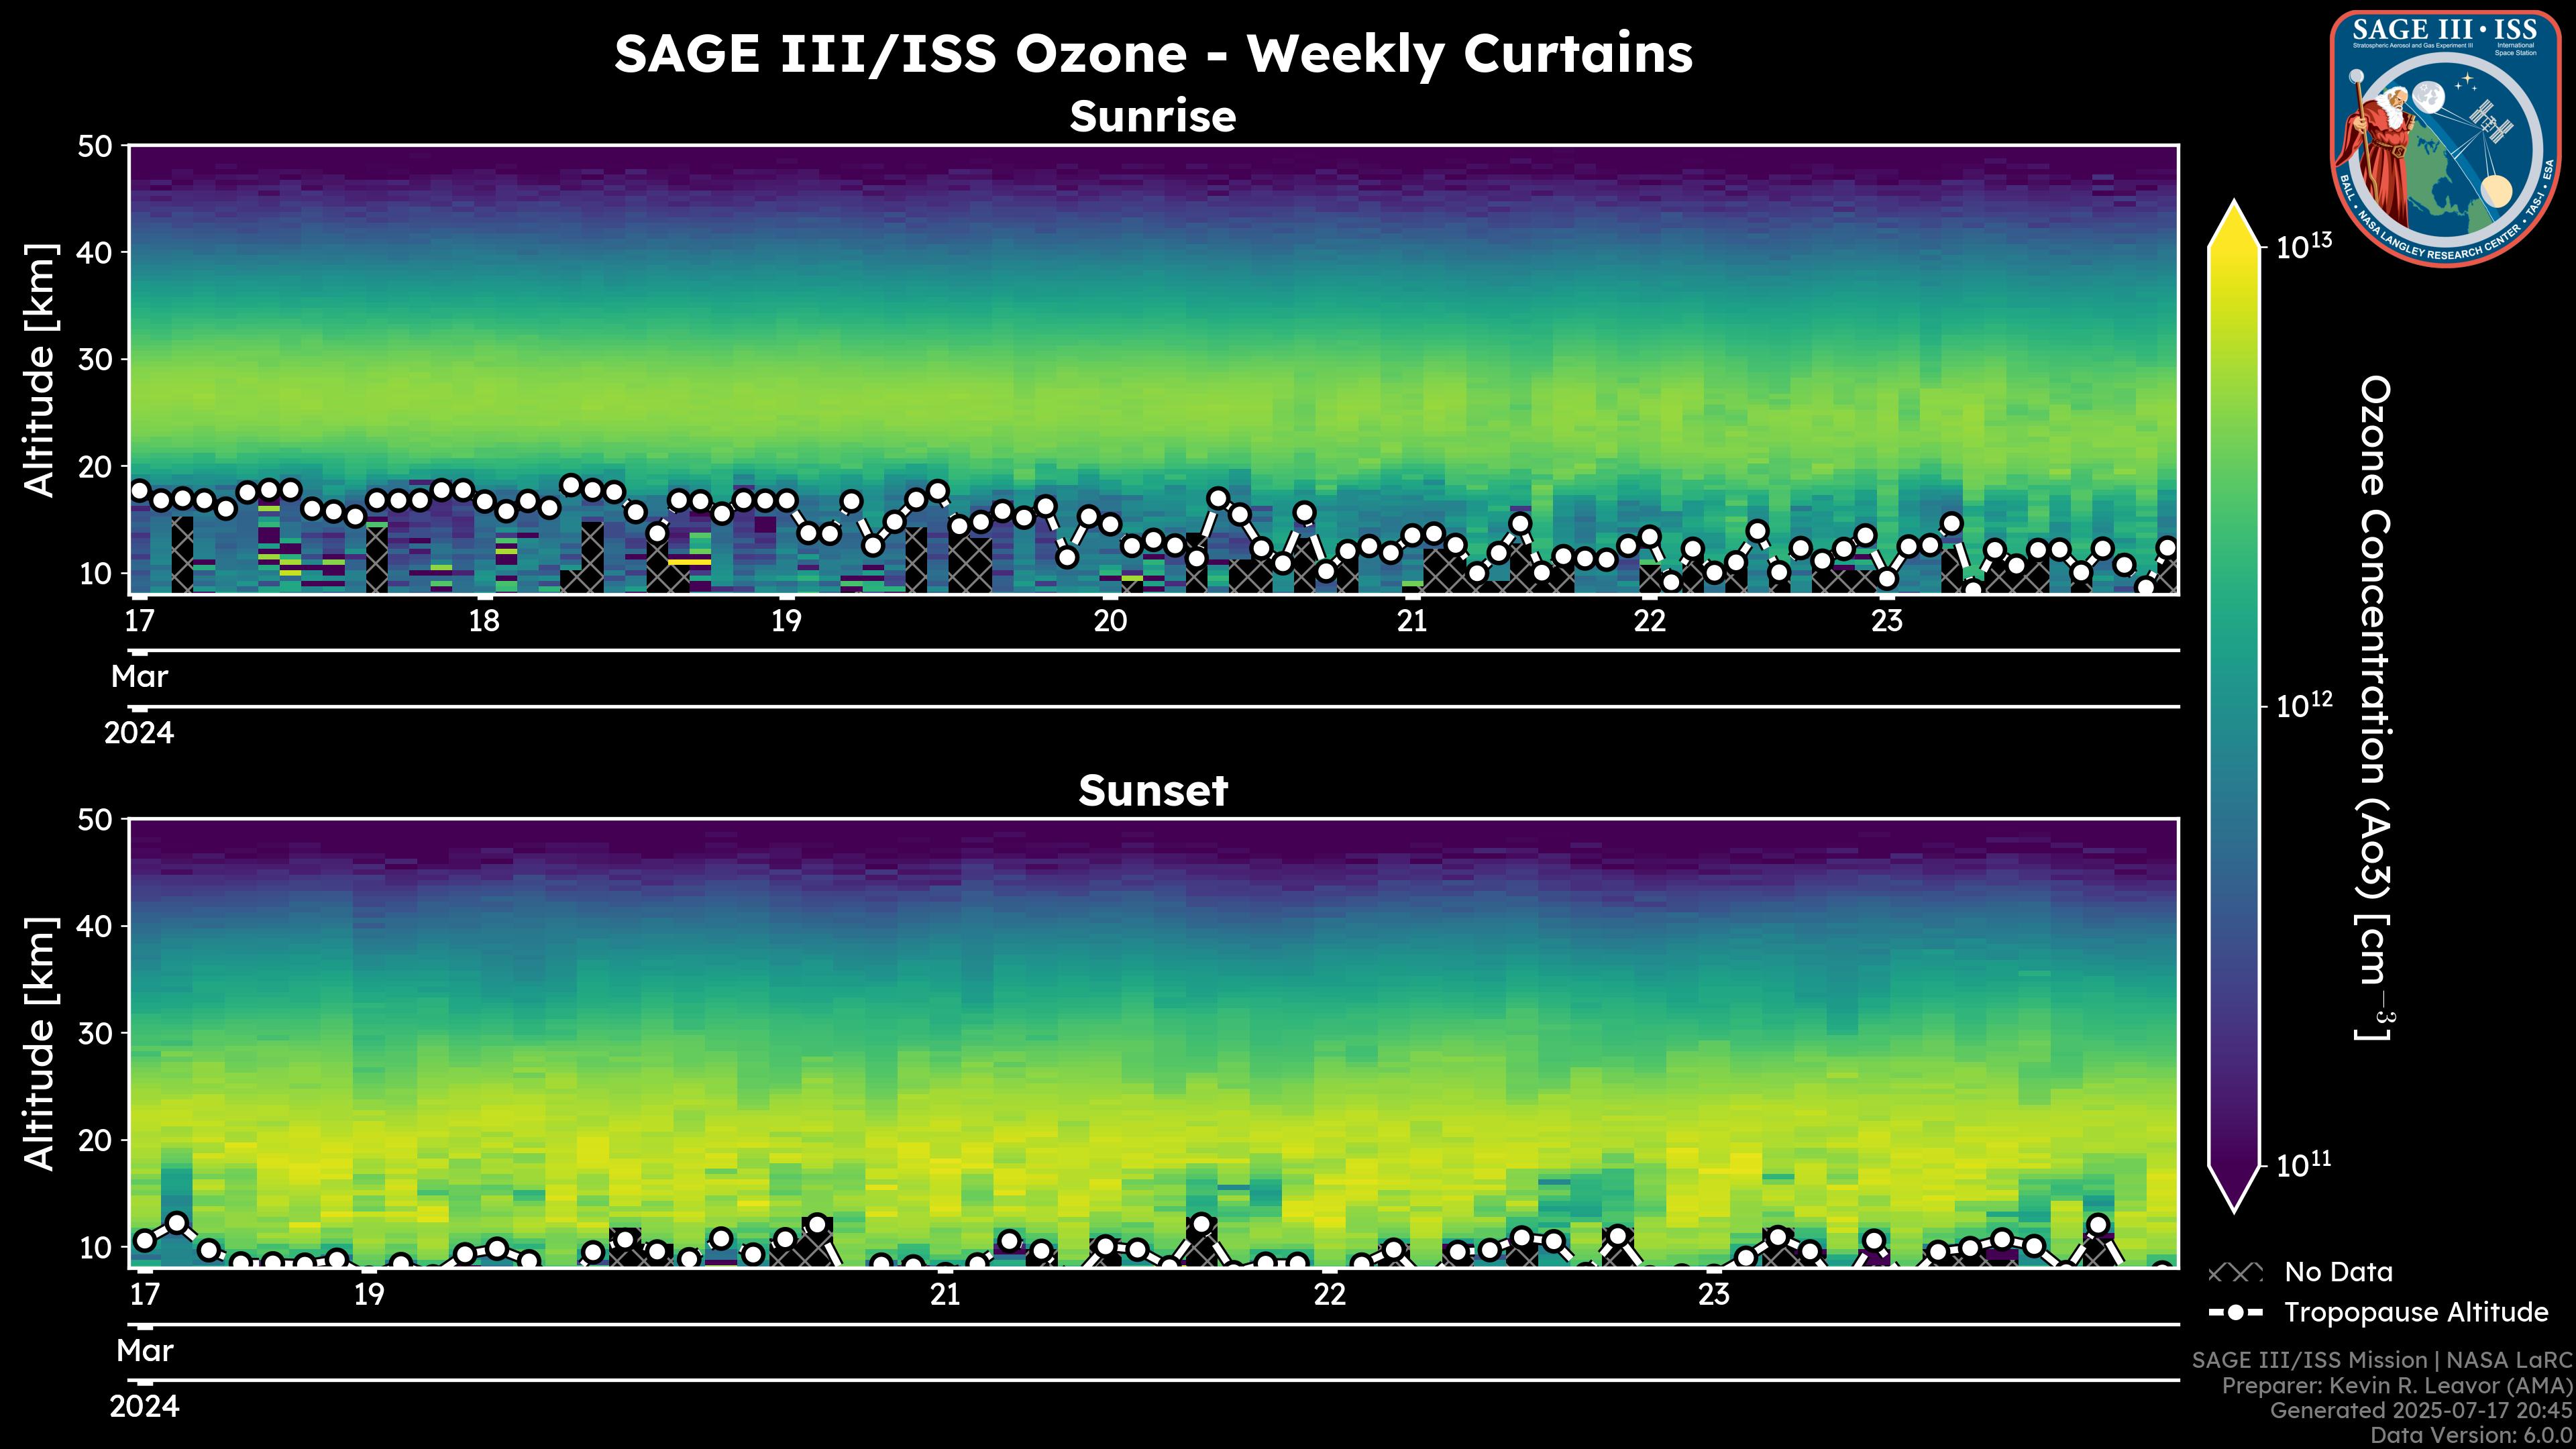Click the 10^13 label on the colorbar
This screenshot has height=1449, width=2576.
pos(2303,246)
